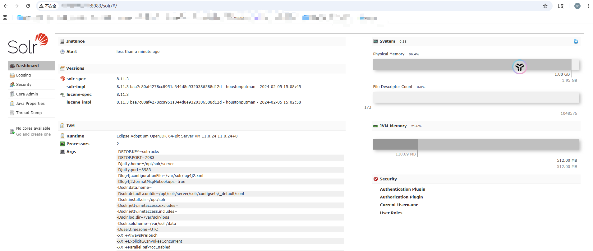Open the browser three-dot menu
The width and height of the screenshot is (593, 251).
[588, 6]
